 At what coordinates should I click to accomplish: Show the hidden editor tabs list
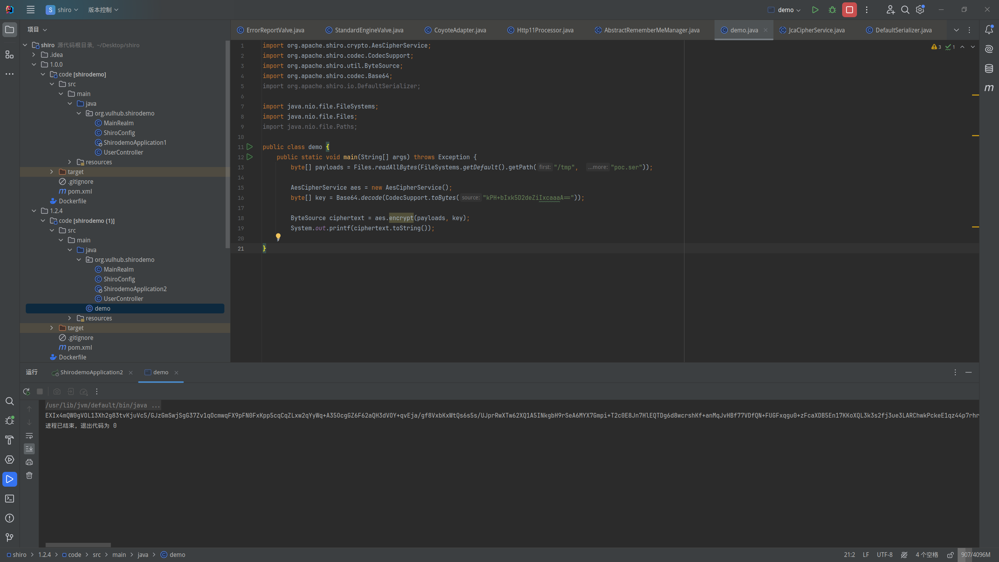pyautogui.click(x=956, y=30)
